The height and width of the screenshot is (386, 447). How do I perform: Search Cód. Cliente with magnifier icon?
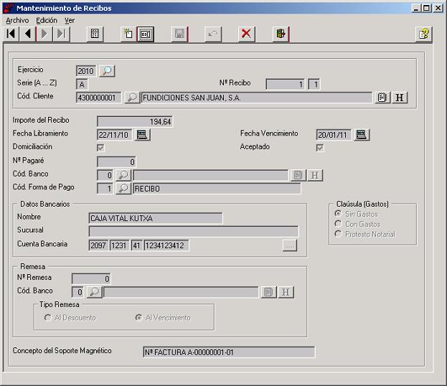click(132, 98)
